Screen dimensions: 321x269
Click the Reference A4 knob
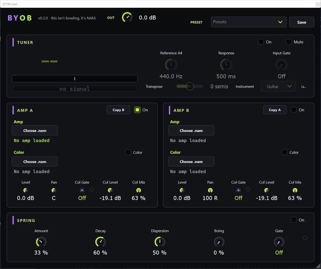[171, 65]
